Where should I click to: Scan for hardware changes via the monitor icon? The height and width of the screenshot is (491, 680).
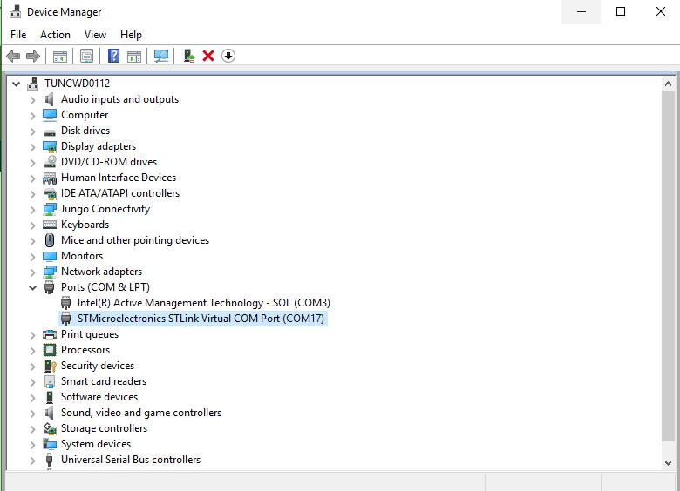(x=161, y=56)
